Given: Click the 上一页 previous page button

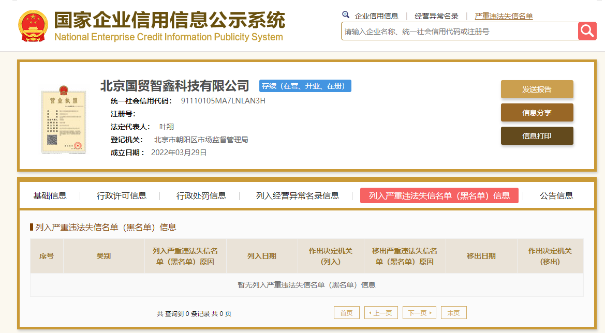Looking at the screenshot, I should [x=380, y=313].
